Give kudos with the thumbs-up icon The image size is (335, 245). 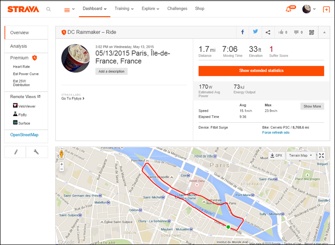coord(283,32)
